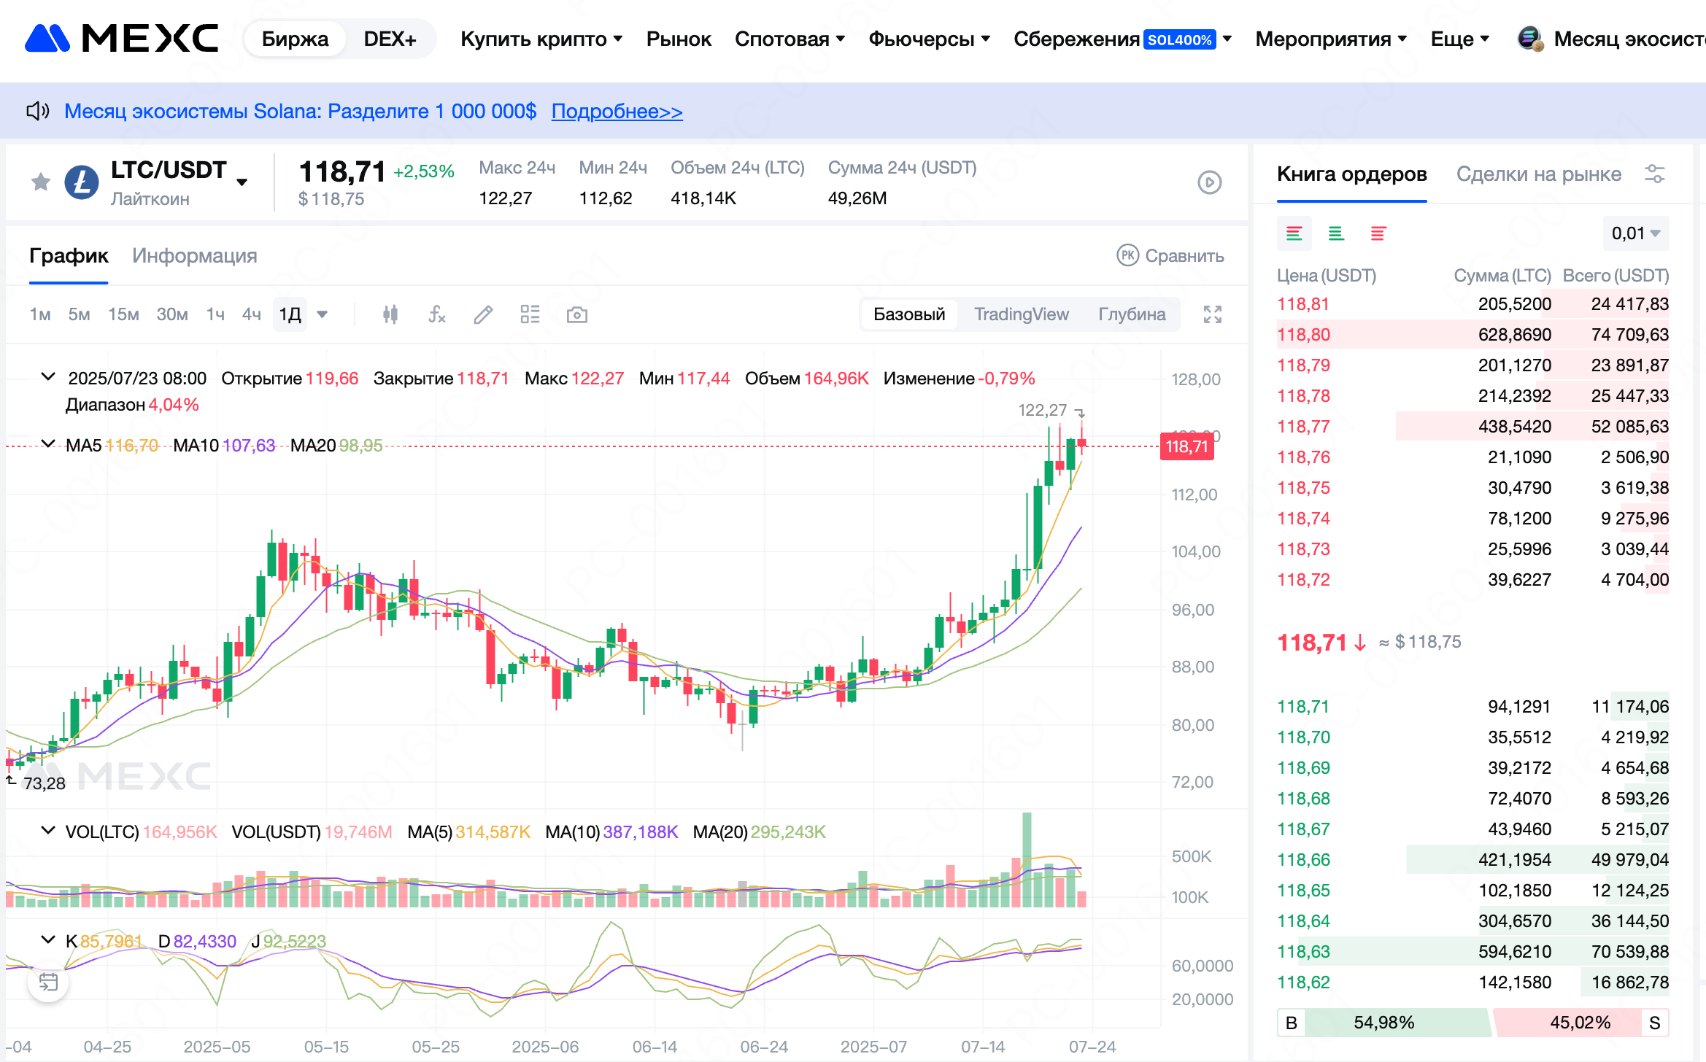
Task: Switch to the DEX+ tab
Action: (390, 39)
